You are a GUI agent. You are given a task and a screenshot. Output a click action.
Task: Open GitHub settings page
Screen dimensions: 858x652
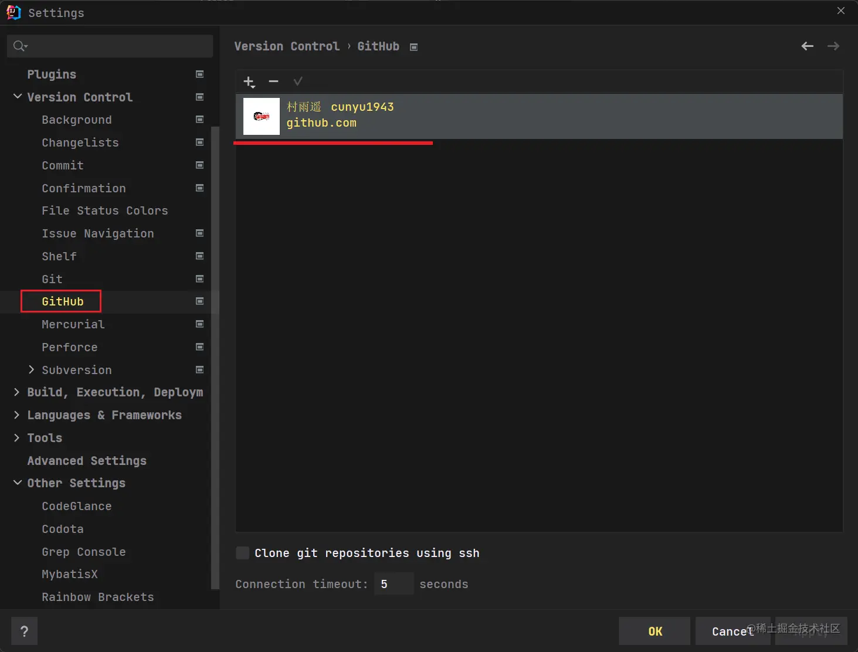click(62, 301)
